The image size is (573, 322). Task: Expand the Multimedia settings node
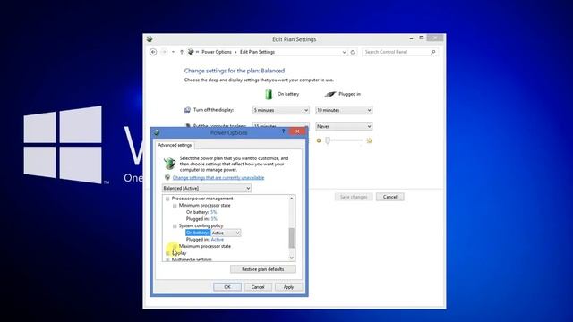click(x=167, y=260)
